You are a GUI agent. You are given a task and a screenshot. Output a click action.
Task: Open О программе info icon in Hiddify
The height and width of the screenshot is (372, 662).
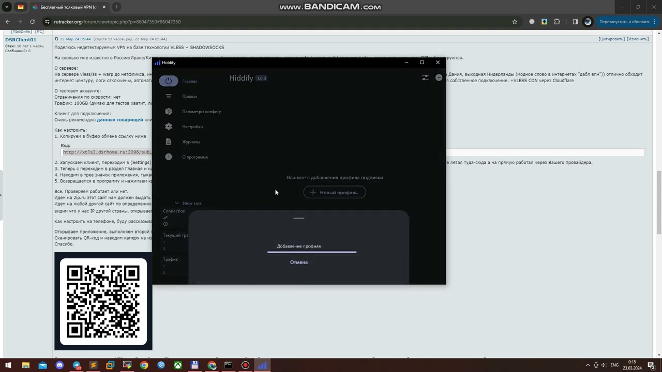[169, 157]
